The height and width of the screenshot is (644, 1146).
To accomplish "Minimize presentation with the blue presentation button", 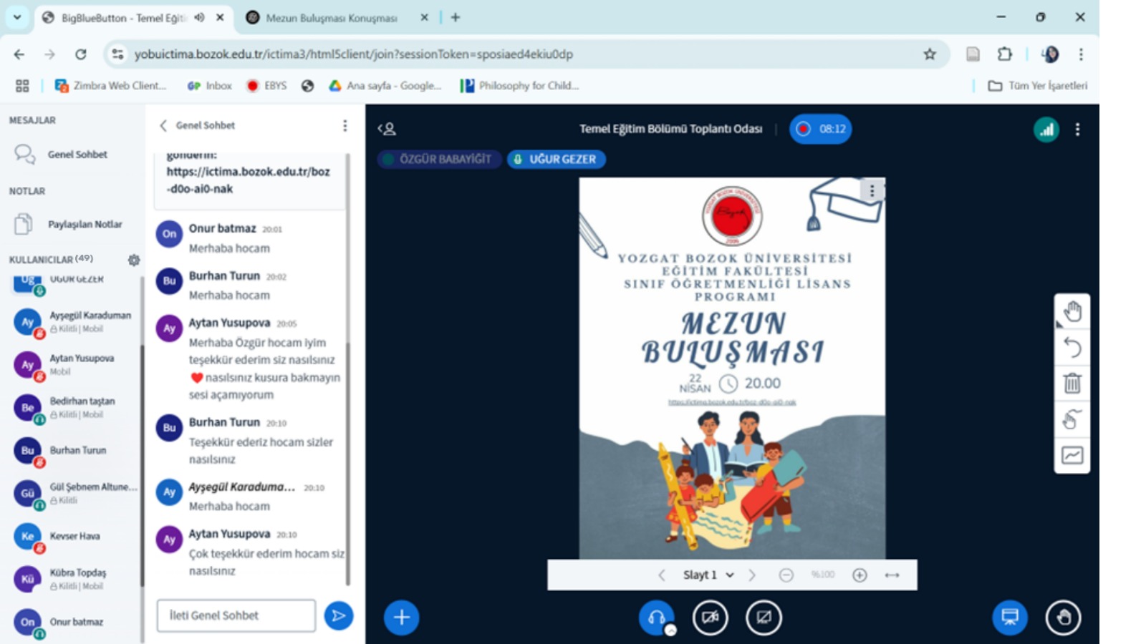I will (x=1010, y=617).
